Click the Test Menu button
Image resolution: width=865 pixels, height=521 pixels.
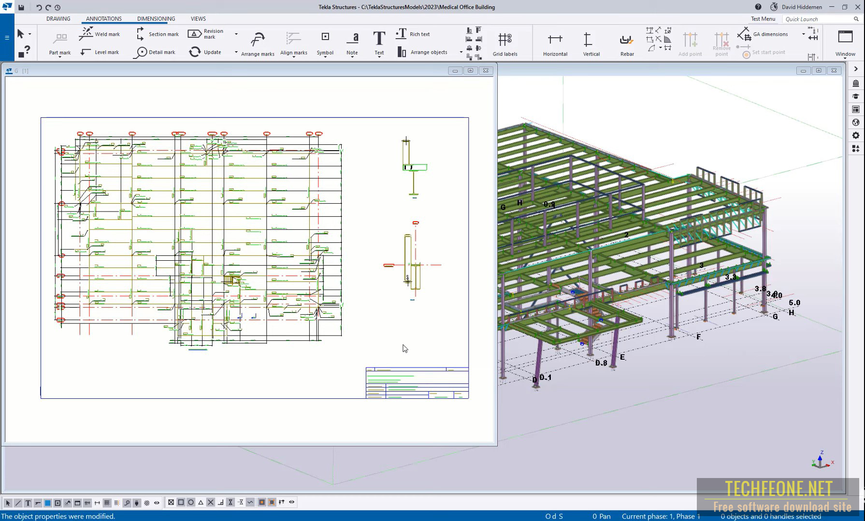pos(763,19)
